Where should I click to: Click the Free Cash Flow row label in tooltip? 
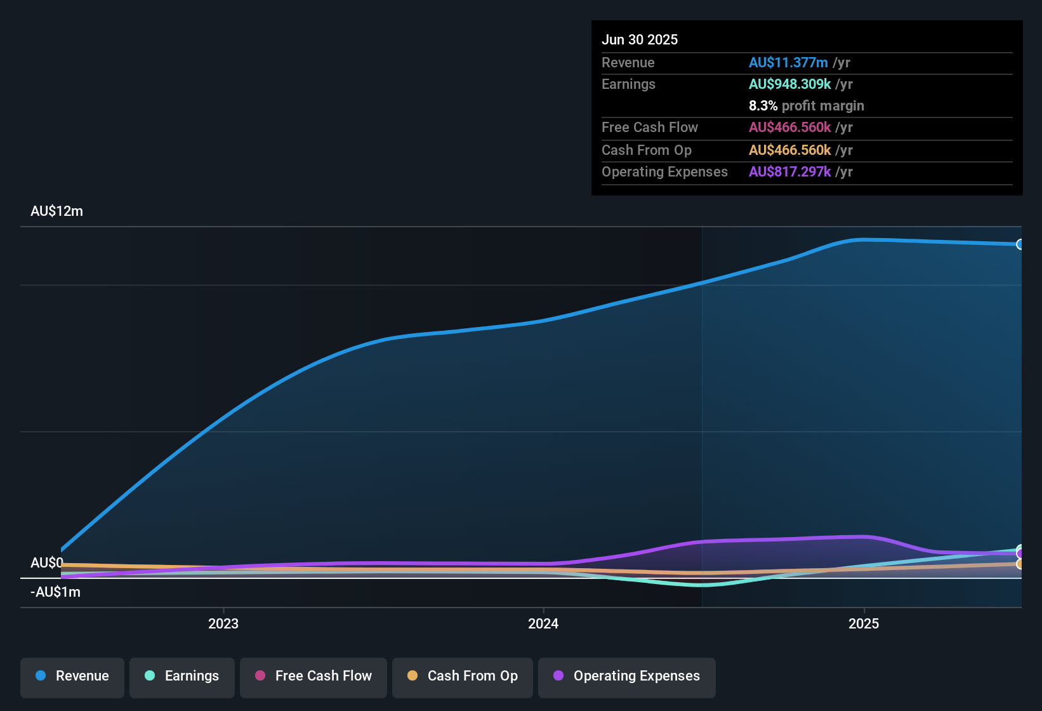tap(650, 127)
